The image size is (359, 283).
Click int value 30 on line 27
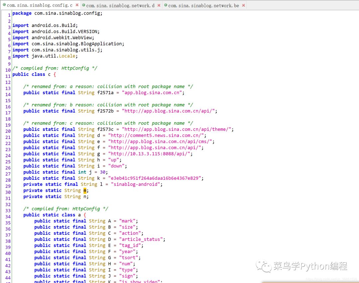click(x=103, y=172)
